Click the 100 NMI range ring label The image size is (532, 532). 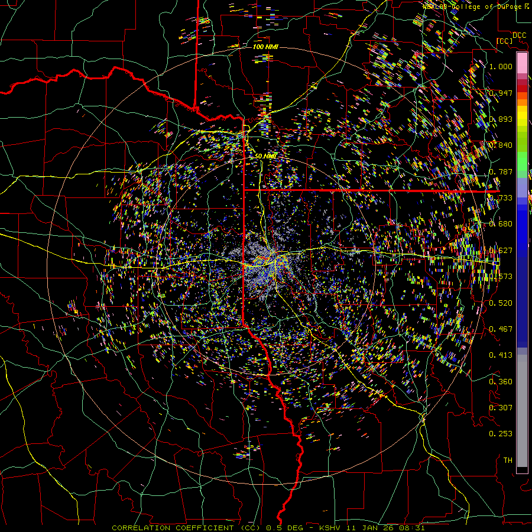[x=265, y=47]
